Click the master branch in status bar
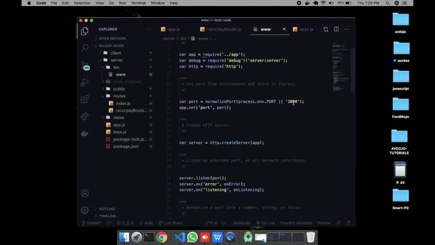The image size is (435, 245). (x=92, y=223)
